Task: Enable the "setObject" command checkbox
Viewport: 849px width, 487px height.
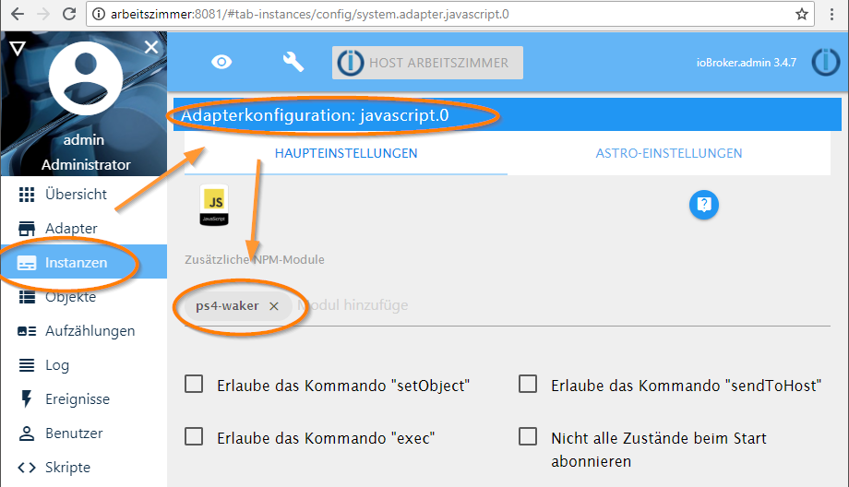Action: coord(194,385)
